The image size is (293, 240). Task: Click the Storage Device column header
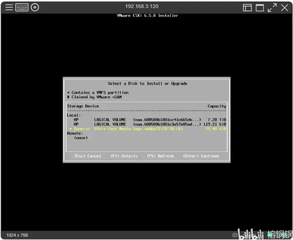[83, 106]
